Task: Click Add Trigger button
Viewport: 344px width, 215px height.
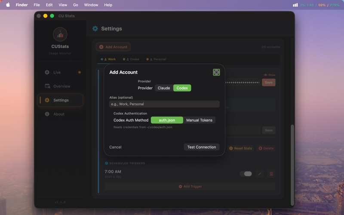Action: pyautogui.click(x=190, y=187)
